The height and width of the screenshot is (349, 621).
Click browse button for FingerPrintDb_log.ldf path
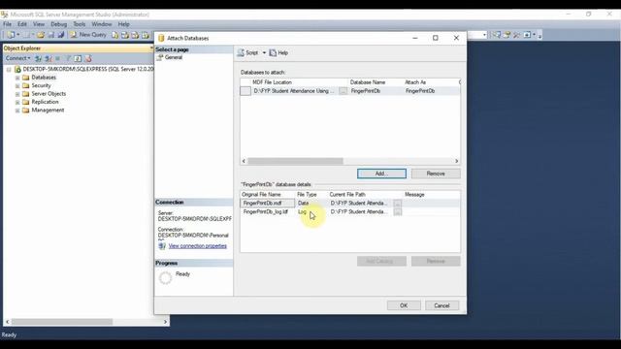coord(397,212)
